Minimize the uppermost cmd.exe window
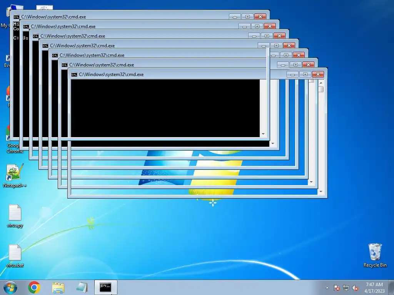The image size is (394, 295). pyautogui.click(x=235, y=17)
